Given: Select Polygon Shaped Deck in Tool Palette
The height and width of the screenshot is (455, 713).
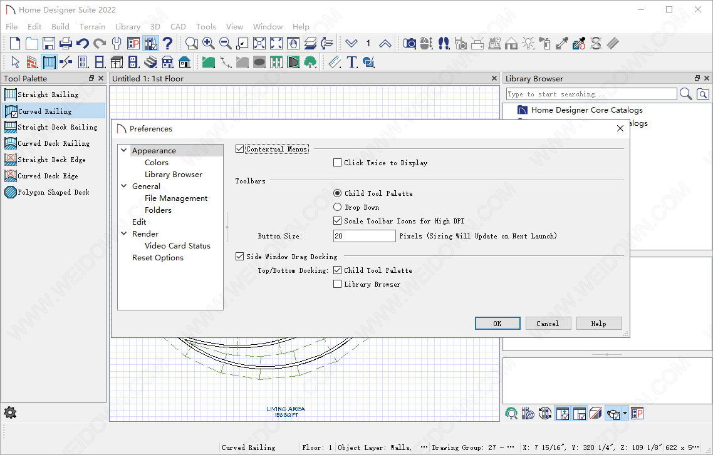Looking at the screenshot, I should coord(54,192).
